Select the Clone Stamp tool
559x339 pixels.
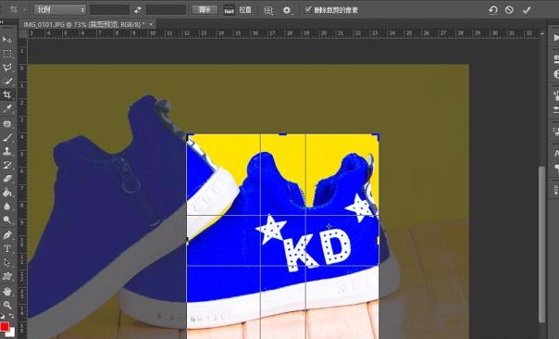click(x=6, y=151)
